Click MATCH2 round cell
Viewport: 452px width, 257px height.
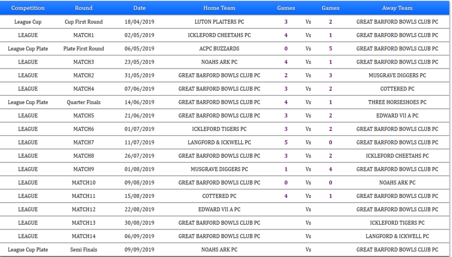(x=83, y=76)
